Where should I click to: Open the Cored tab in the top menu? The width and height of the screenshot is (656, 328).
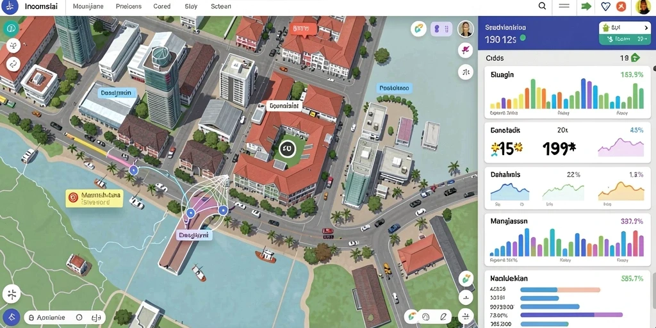(x=162, y=6)
